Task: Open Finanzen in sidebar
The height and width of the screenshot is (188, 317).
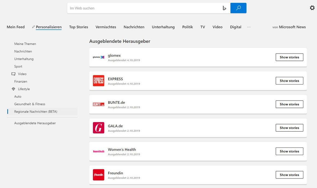Action: tap(21, 81)
